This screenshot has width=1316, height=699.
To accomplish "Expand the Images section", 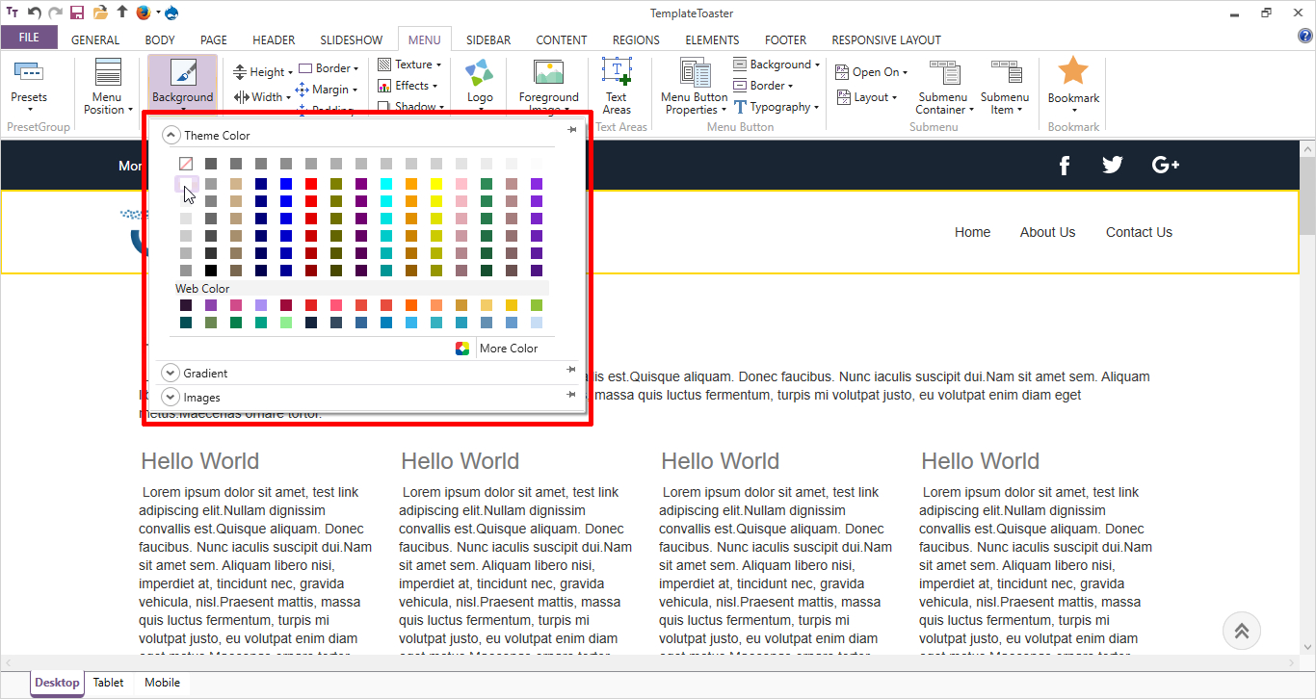I will 171,397.
